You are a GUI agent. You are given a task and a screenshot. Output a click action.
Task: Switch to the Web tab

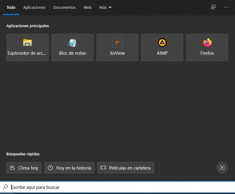87,7
